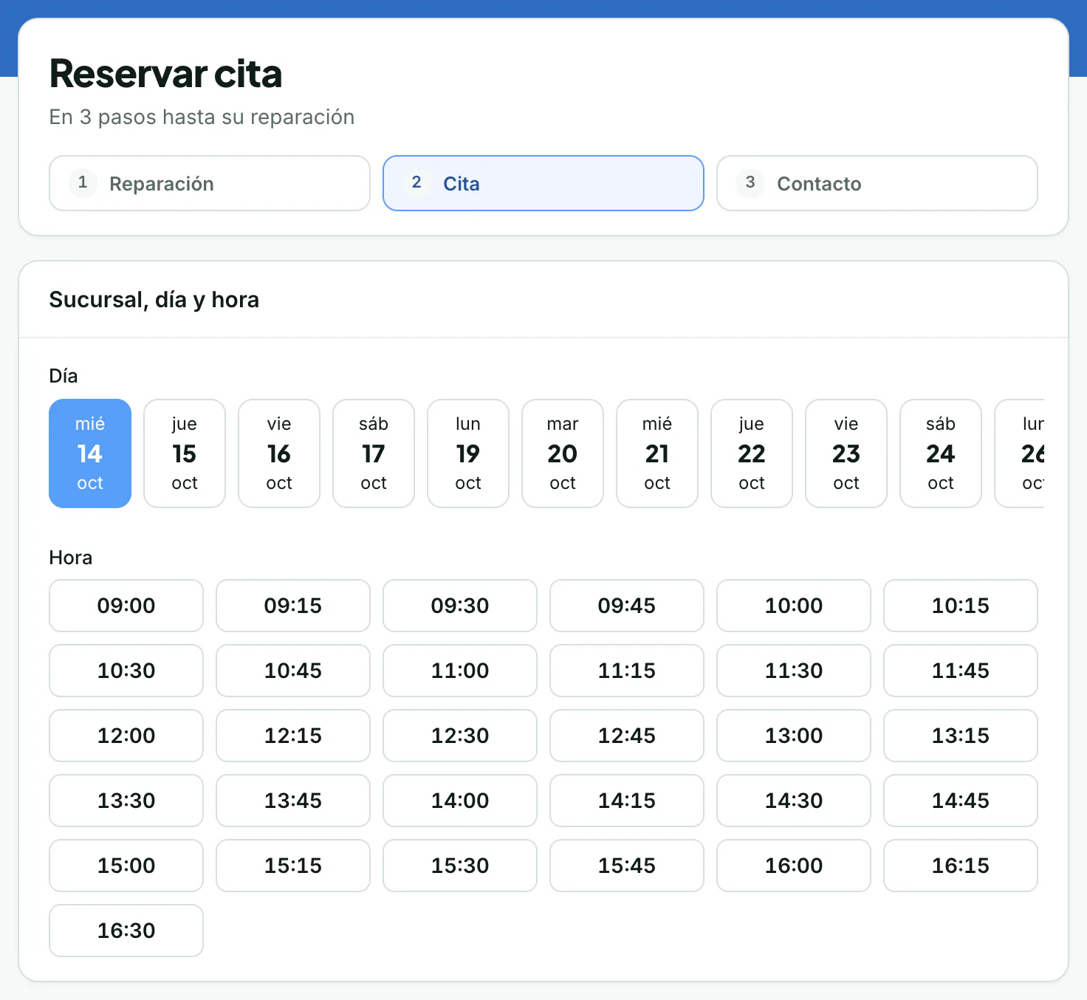Select the 12:30 time slot

[x=460, y=736]
